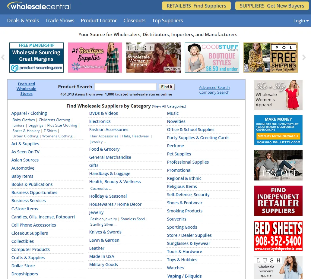311x279 pixels.
Task: Browse the Handbags & Luggage category
Action: click(110, 174)
